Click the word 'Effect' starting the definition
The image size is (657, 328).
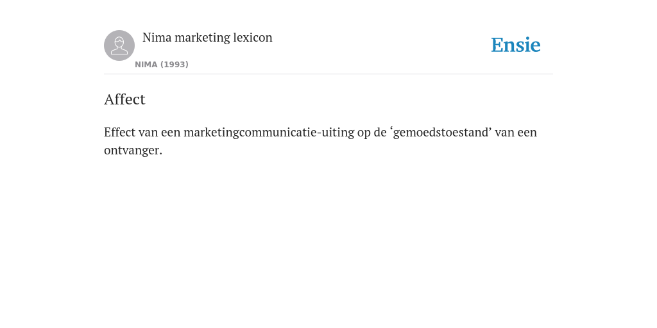(x=120, y=132)
